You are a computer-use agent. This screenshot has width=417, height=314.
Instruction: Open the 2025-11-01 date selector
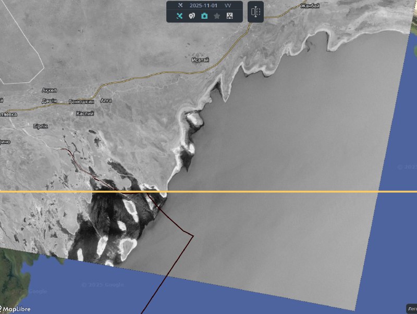coord(203,5)
